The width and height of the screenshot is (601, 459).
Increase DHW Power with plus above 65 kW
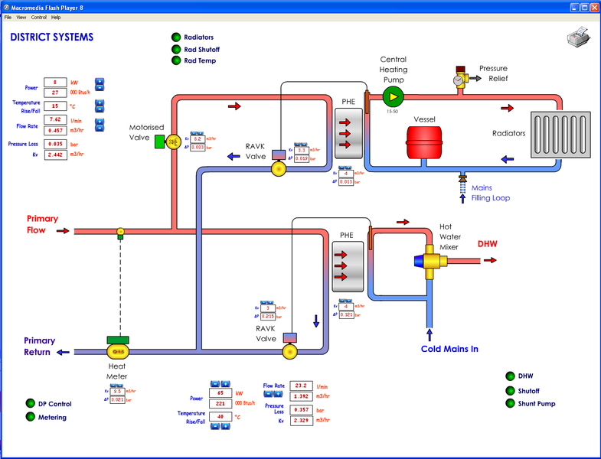[x=225, y=384]
